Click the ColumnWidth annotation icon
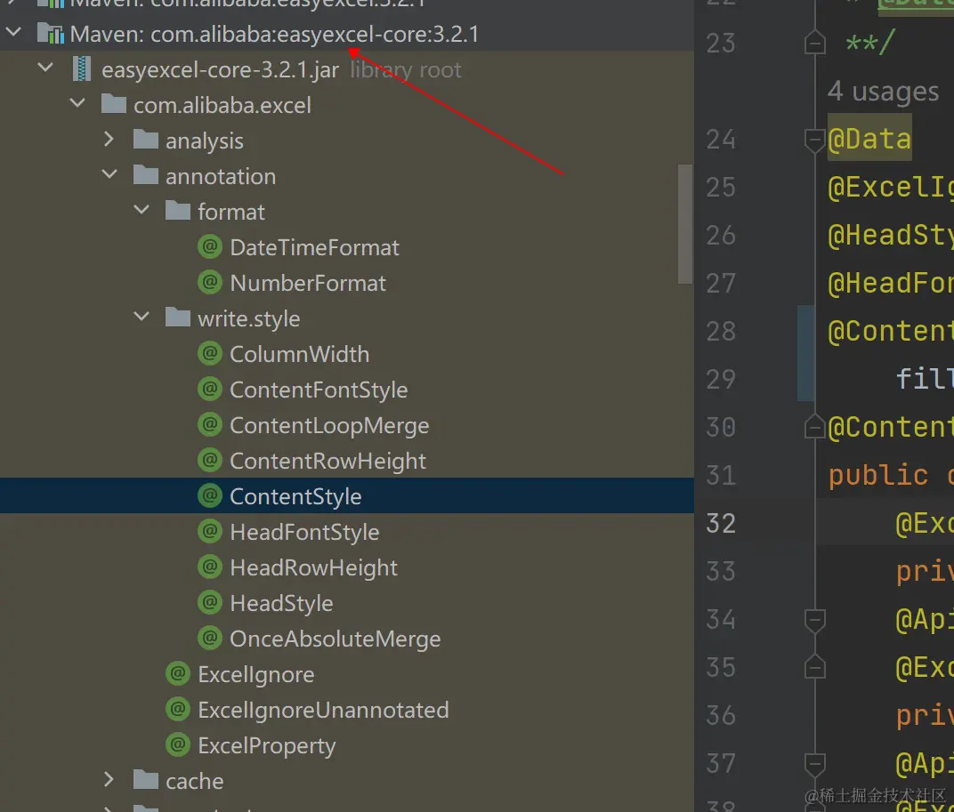Viewport: 954px width, 812px height. (x=210, y=354)
